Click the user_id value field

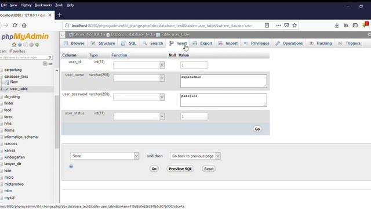tap(194, 65)
